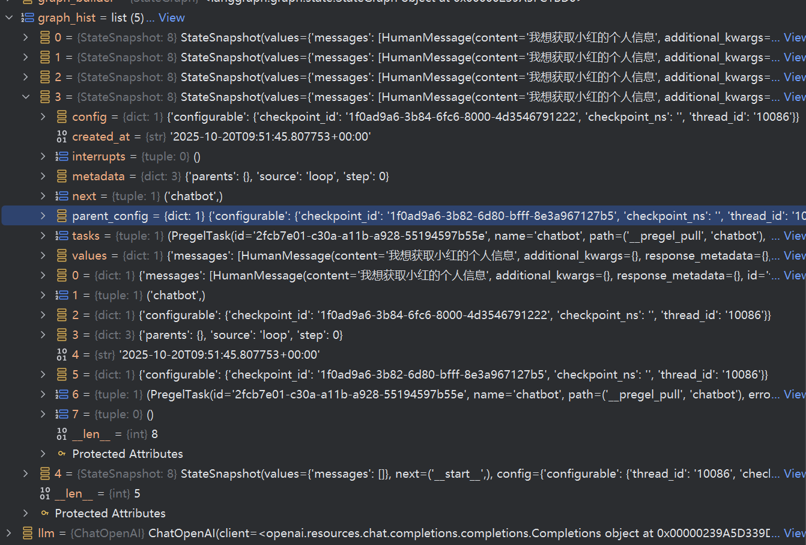
Task: Select the next = ('chatbot',) row
Action: coord(147,196)
